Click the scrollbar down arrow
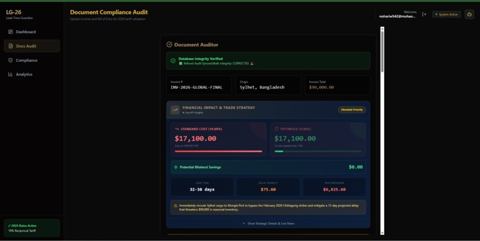480x241 pixels. pyautogui.click(x=382, y=233)
